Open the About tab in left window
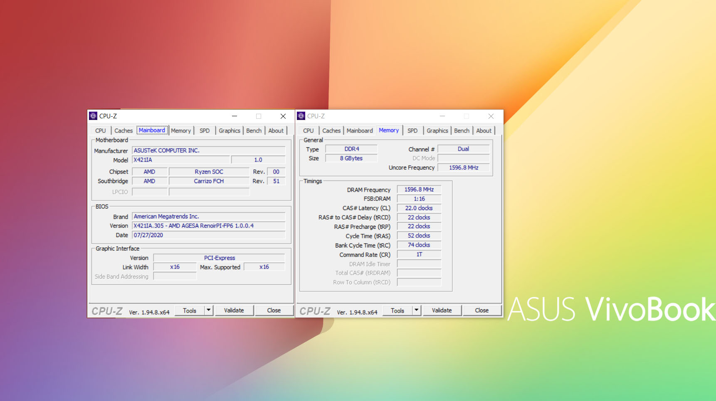This screenshot has height=401, width=716. 276,130
